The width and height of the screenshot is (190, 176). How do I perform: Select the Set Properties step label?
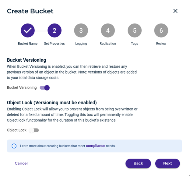coord(54,43)
